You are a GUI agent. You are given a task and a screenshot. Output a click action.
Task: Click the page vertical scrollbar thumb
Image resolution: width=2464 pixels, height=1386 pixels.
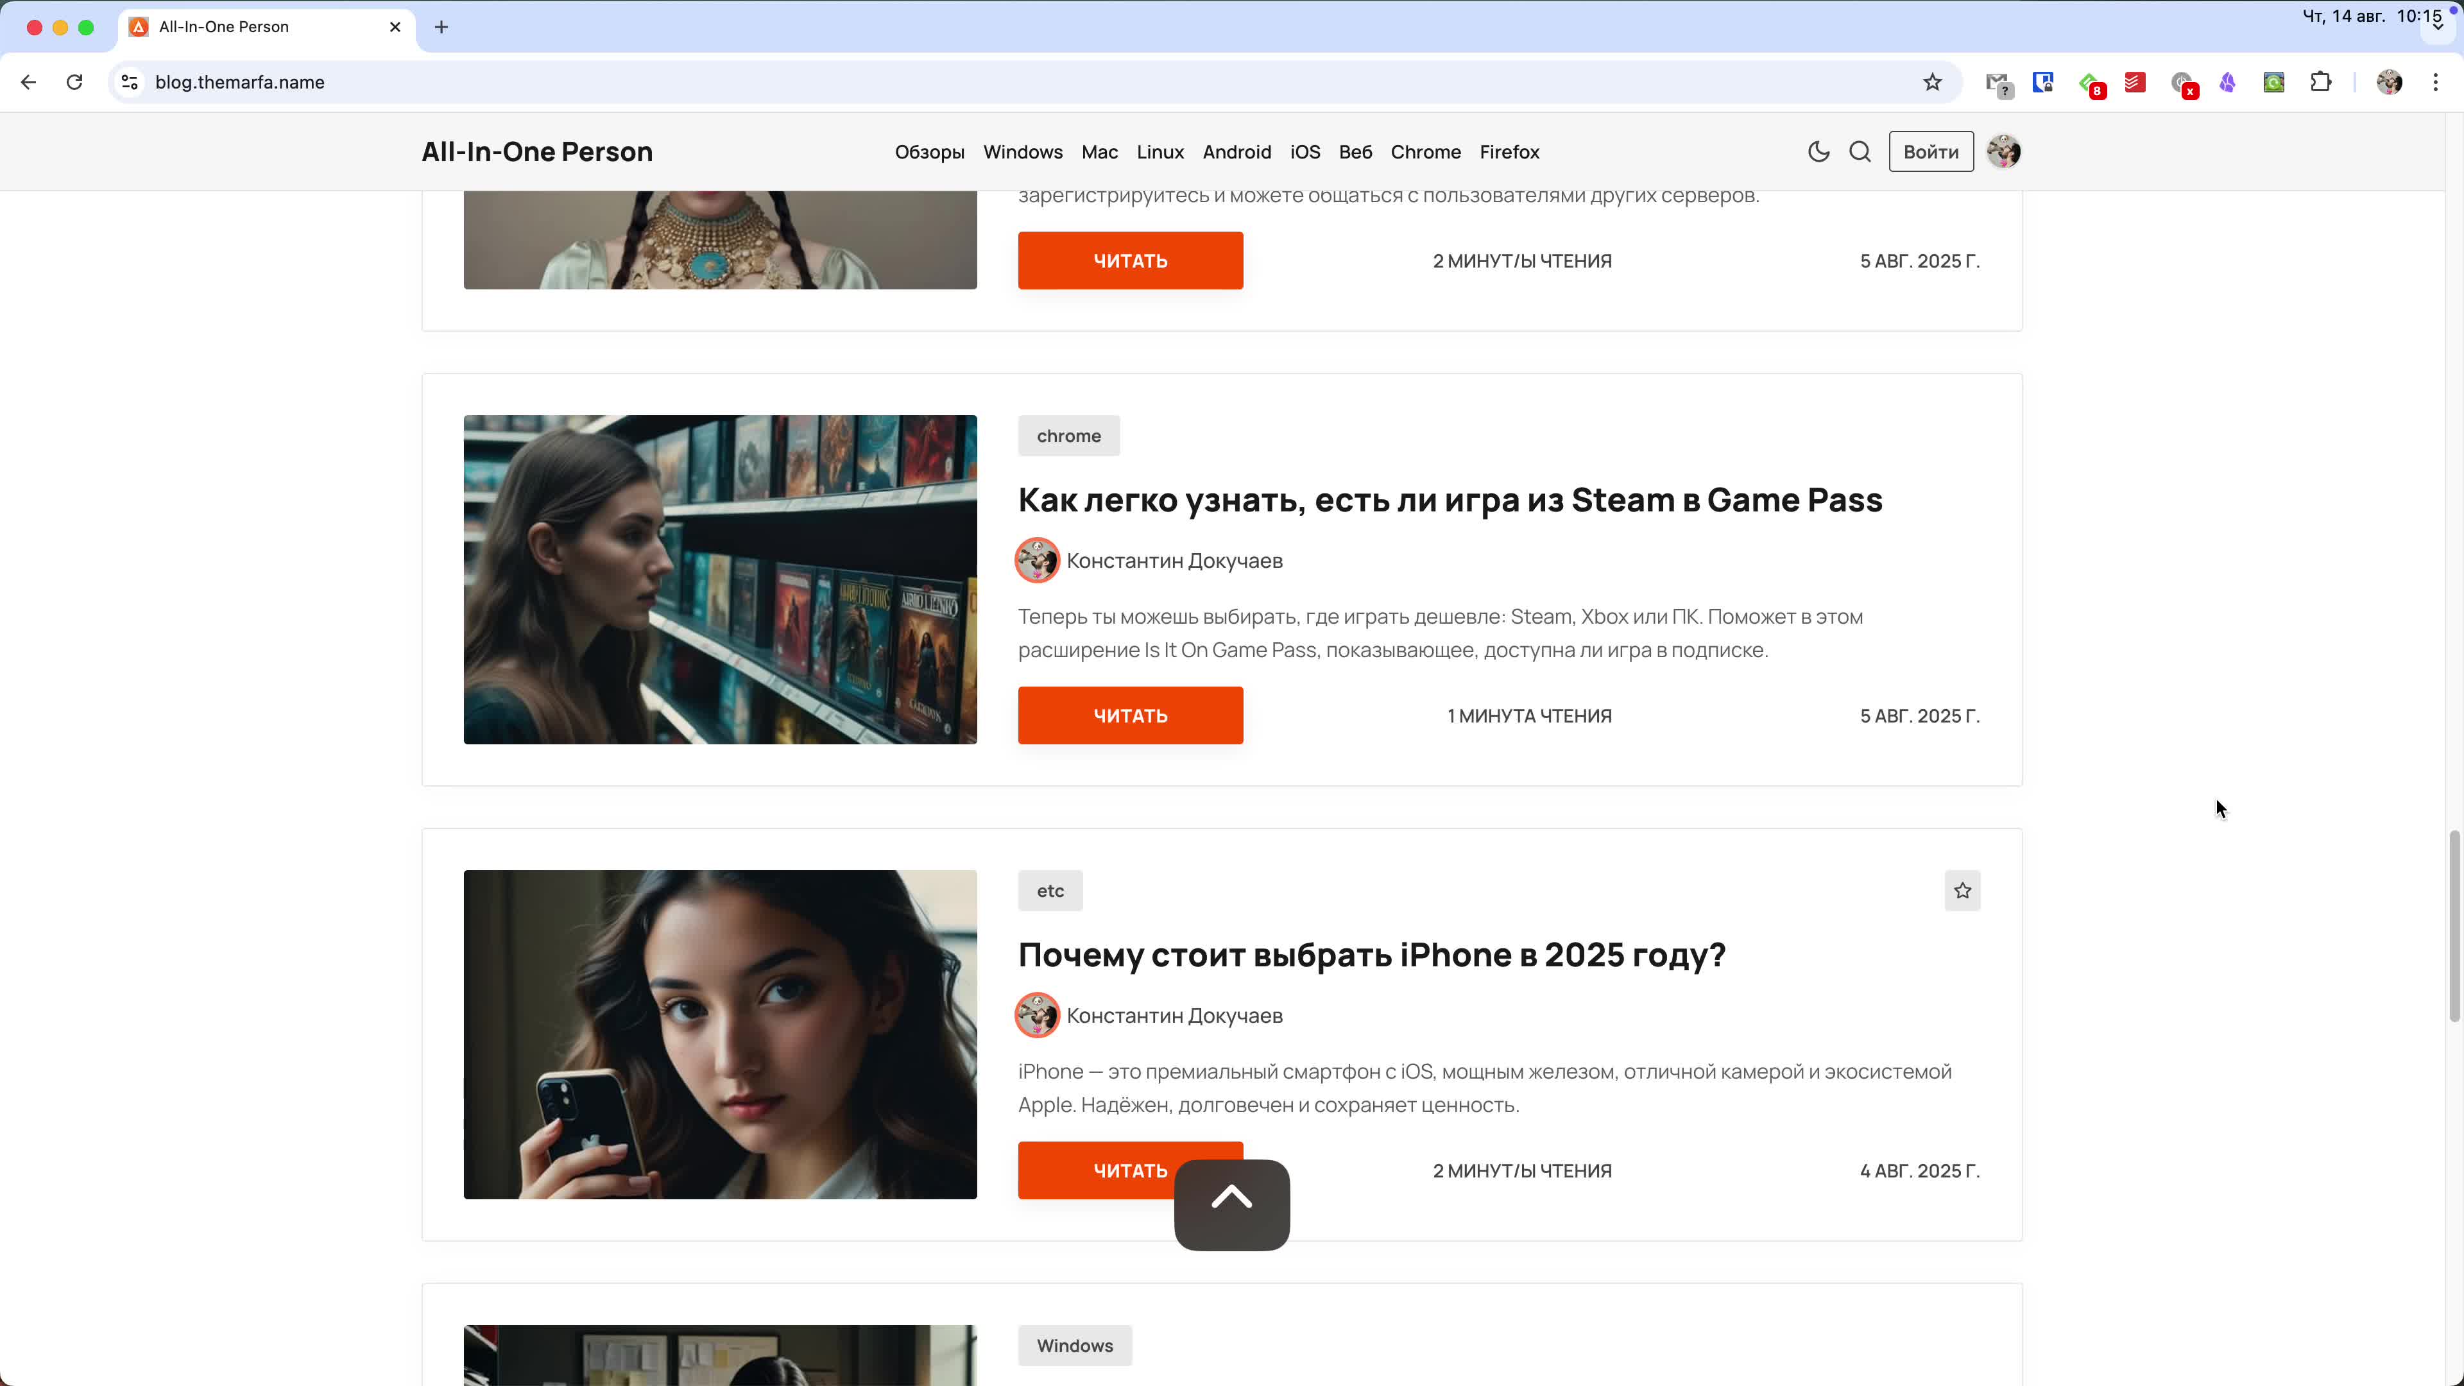click(2454, 926)
